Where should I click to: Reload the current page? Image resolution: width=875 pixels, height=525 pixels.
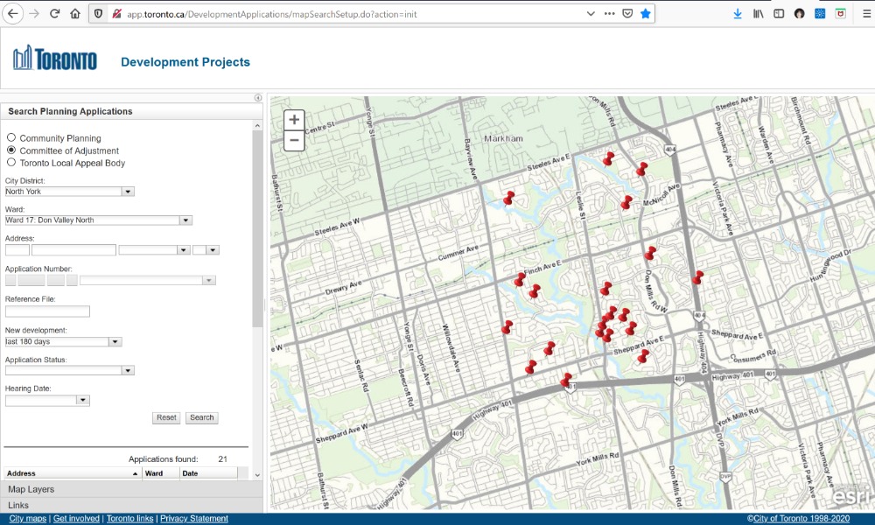[54, 14]
